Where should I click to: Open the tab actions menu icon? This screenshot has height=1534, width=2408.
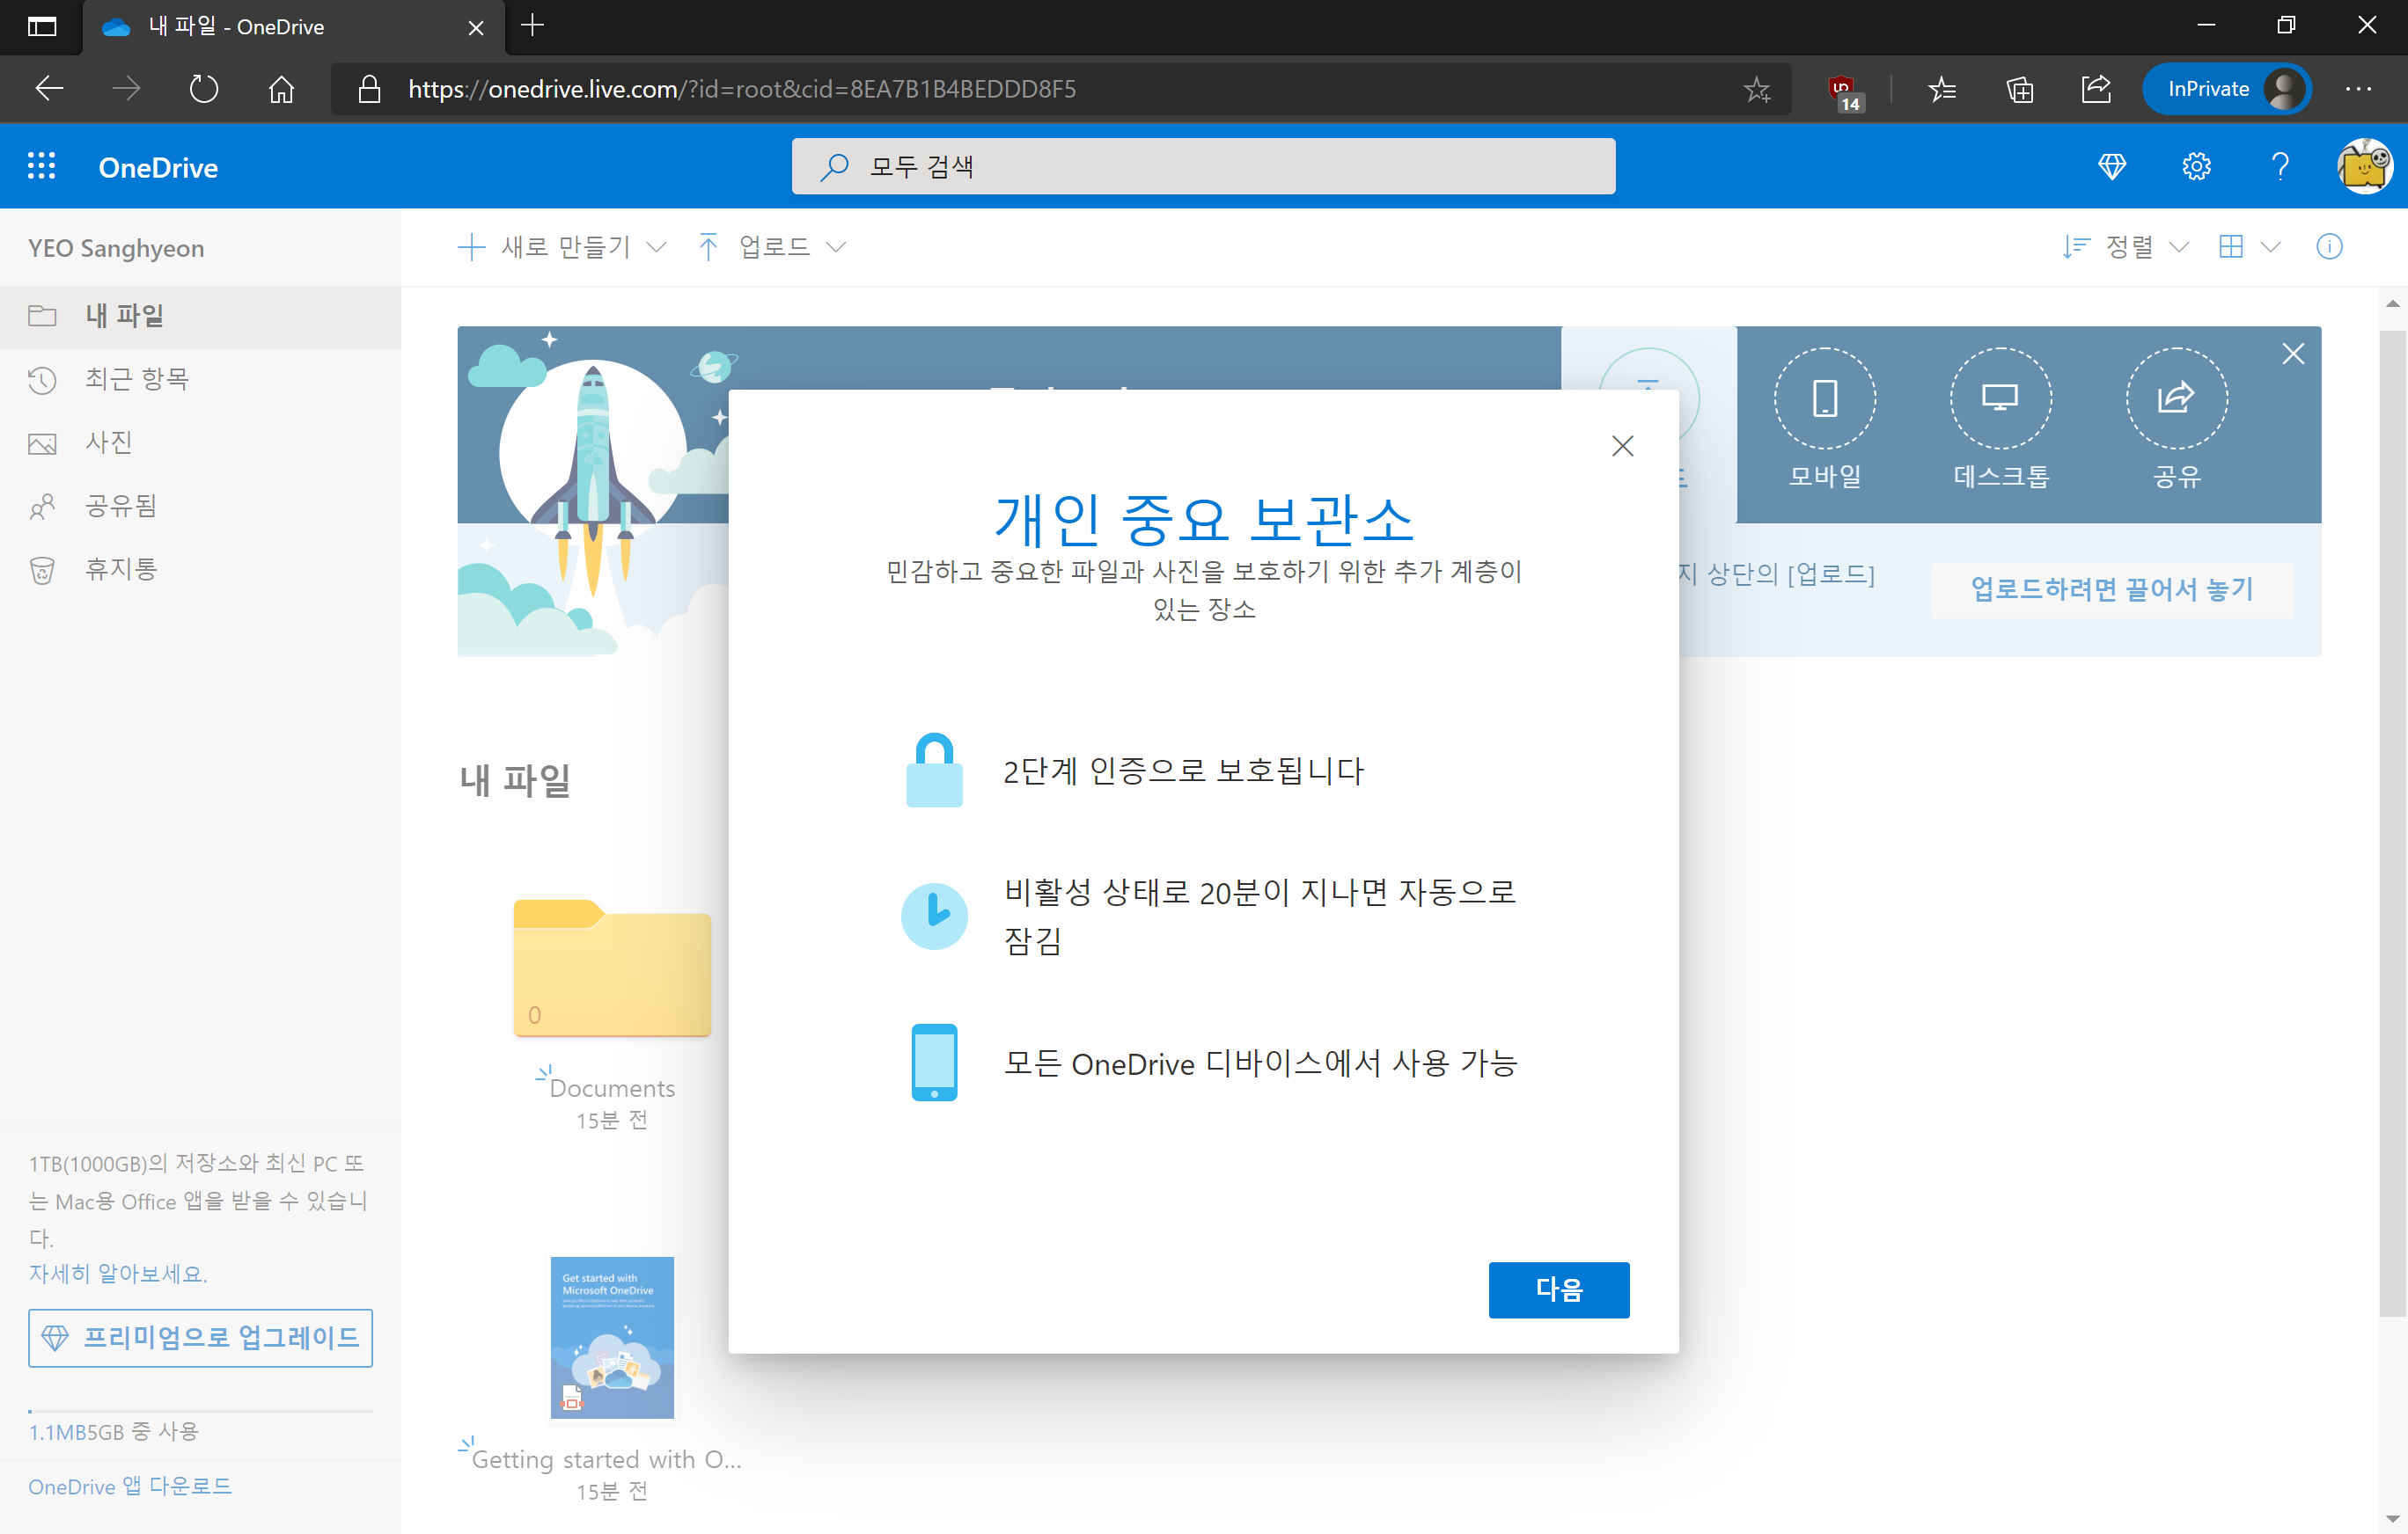tap(41, 26)
